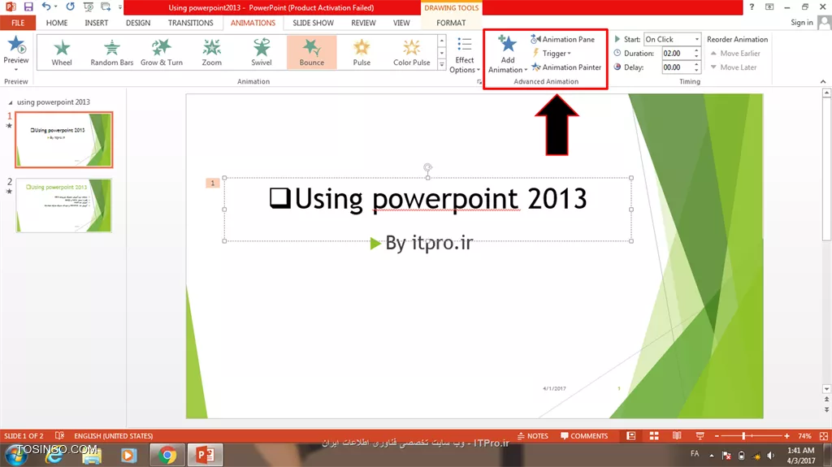Screen dimensions: 832x467
Task: Select slide 2 thumbnail
Action: point(63,205)
